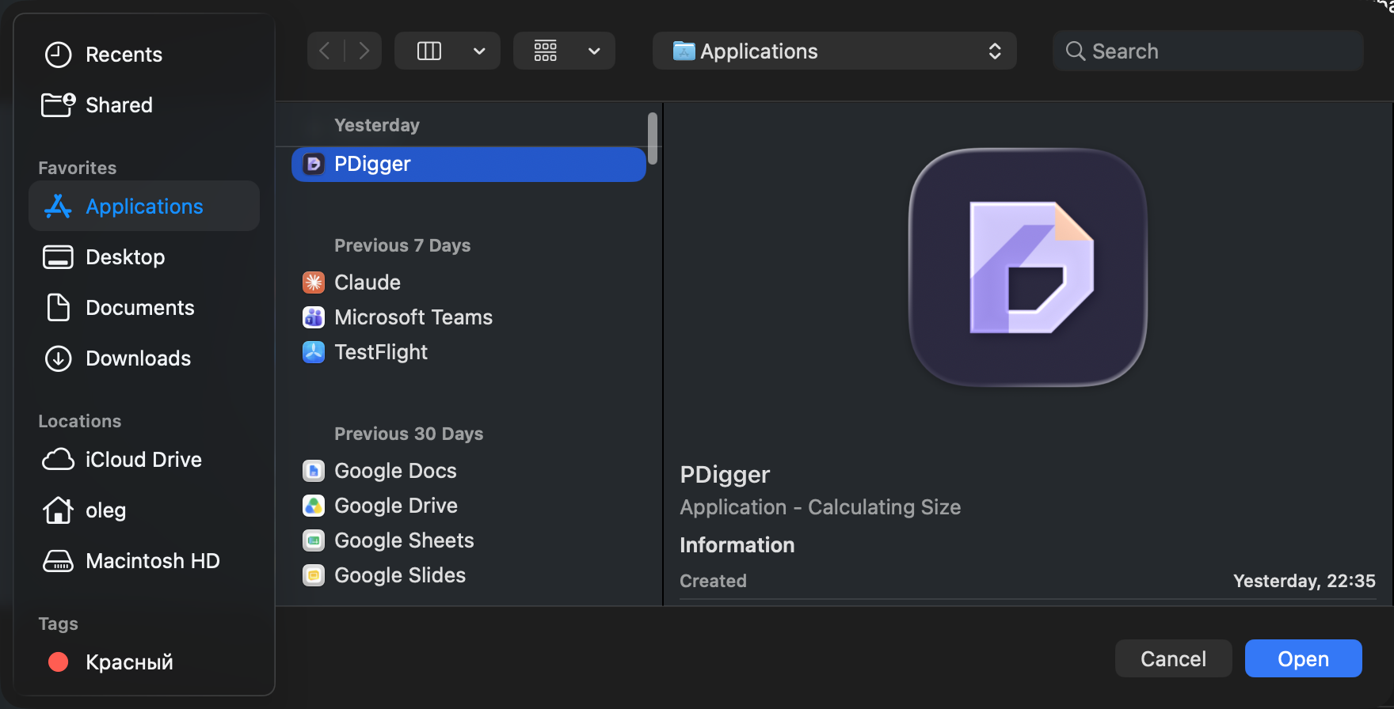Screen dimensions: 1394x709
Task: Open the group-by dropdown arrow
Action: tap(594, 51)
